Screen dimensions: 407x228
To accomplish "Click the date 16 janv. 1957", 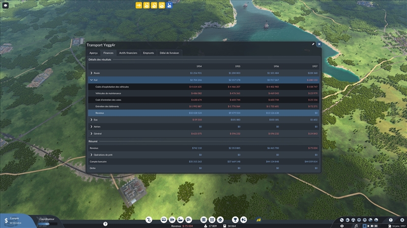I will point(398,226).
